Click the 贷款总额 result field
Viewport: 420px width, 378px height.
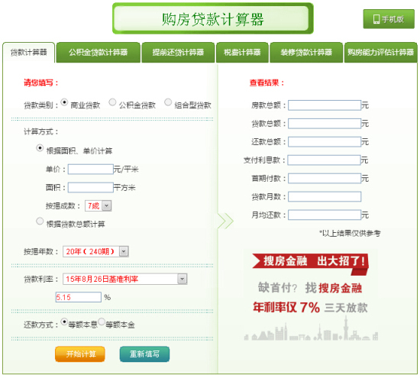click(325, 124)
